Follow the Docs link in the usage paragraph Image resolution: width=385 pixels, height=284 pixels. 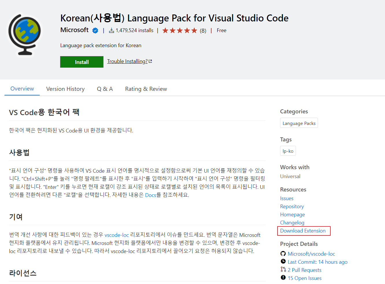(x=151, y=195)
